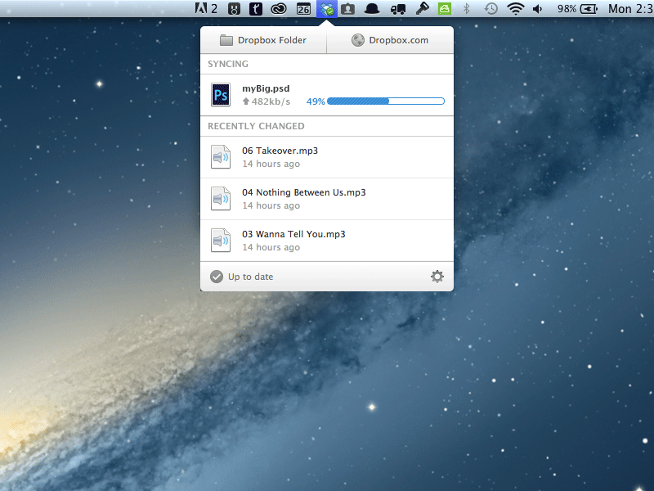Click the square face icon beside Adobe
654x491 pixels.
click(234, 9)
